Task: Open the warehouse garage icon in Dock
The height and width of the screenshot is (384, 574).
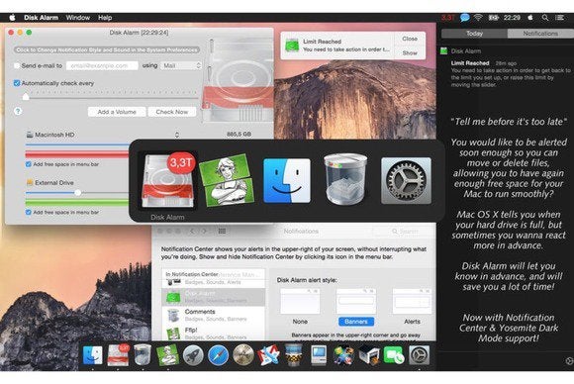Action: (368, 355)
